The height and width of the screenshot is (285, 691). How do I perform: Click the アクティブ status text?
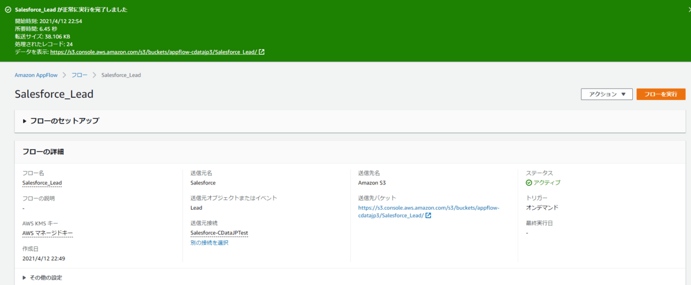point(547,183)
